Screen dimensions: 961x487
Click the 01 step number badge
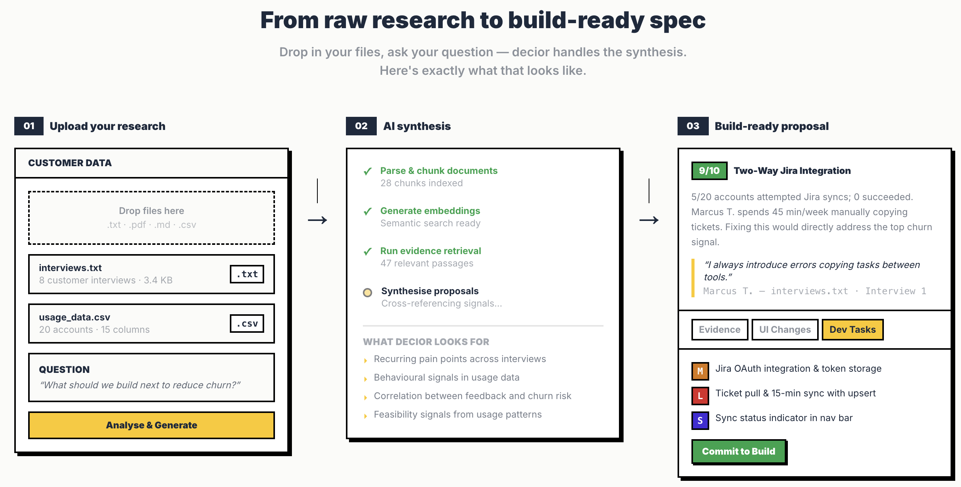[29, 126]
